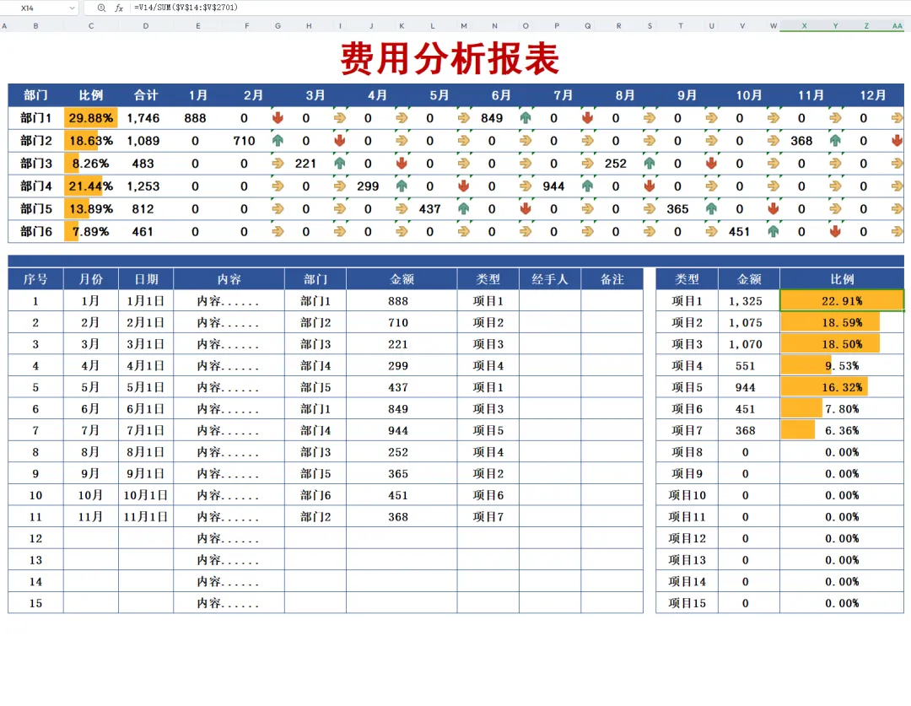This screenshot has height=706, width=911.
Task: Select column header C
Action: 91,25
